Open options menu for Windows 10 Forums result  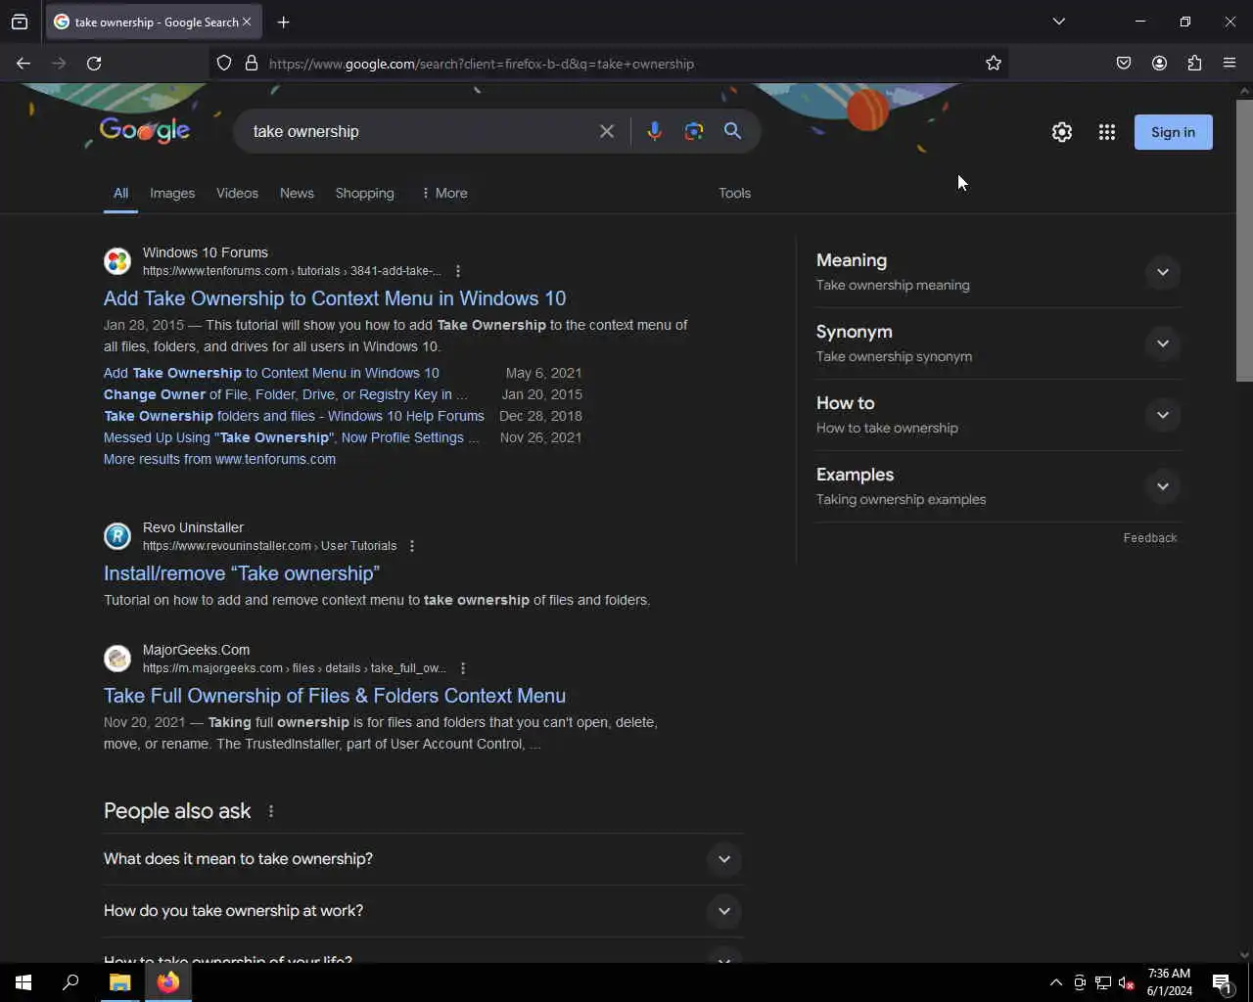tap(458, 271)
